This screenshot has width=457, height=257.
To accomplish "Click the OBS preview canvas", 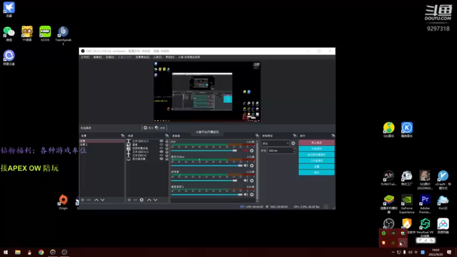I will 207,91.
